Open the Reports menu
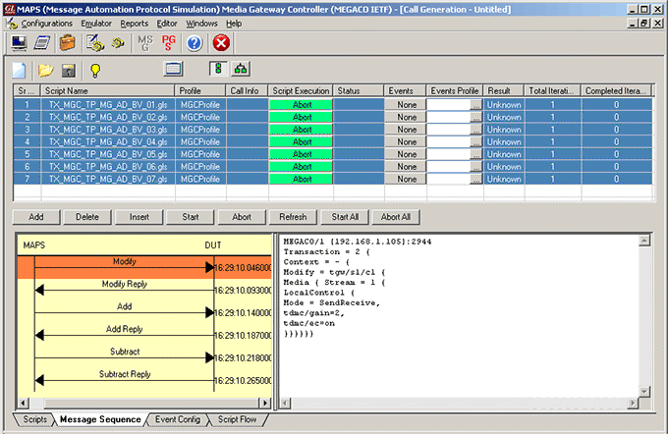 (135, 24)
